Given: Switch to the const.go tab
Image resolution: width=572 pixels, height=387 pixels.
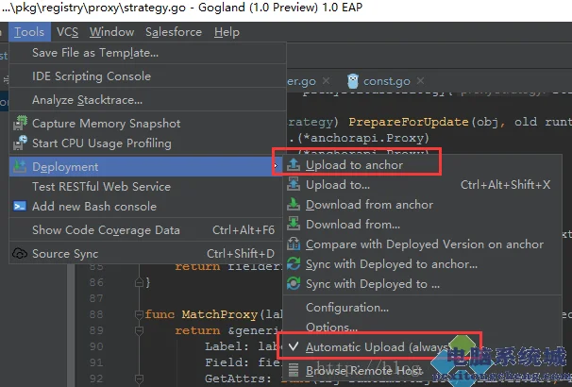Looking at the screenshot, I should (x=386, y=81).
